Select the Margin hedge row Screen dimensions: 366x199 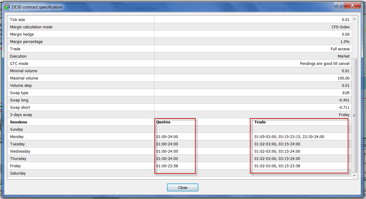pyautogui.click(x=179, y=34)
